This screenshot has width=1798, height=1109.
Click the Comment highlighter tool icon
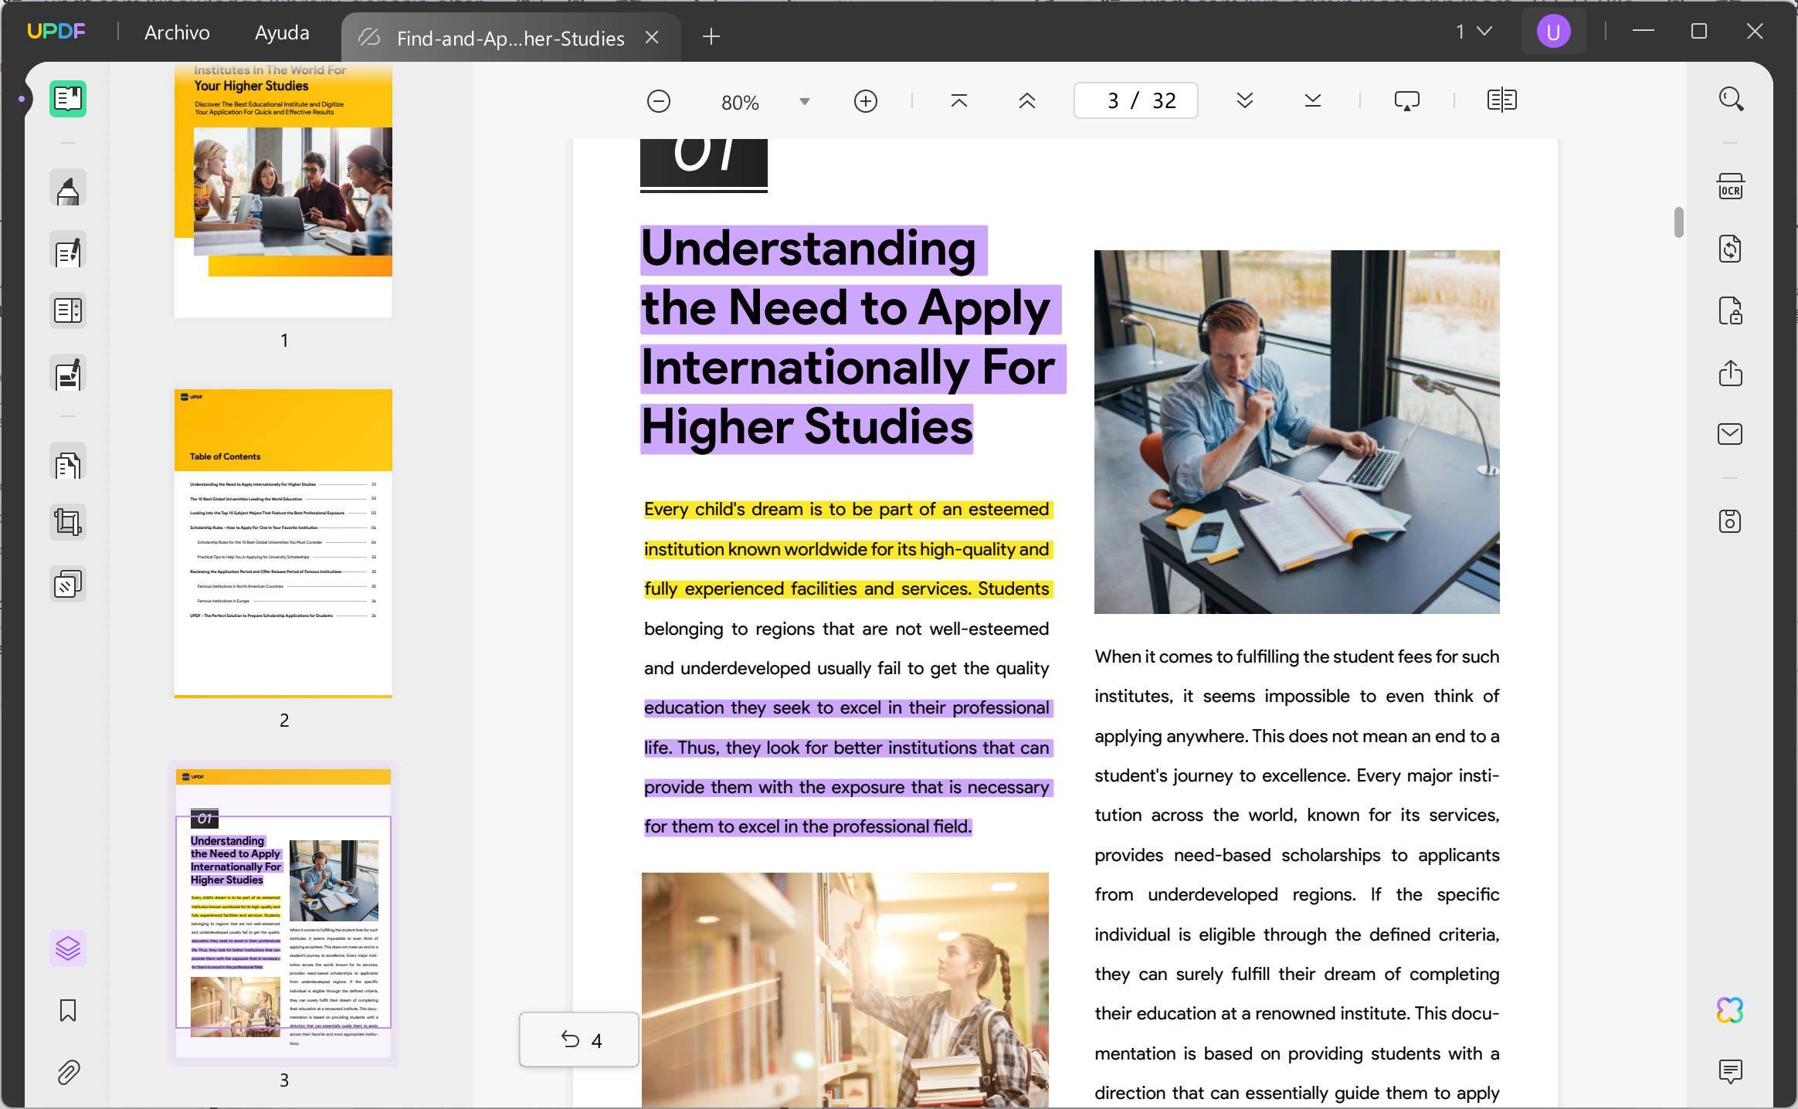pyautogui.click(x=68, y=189)
